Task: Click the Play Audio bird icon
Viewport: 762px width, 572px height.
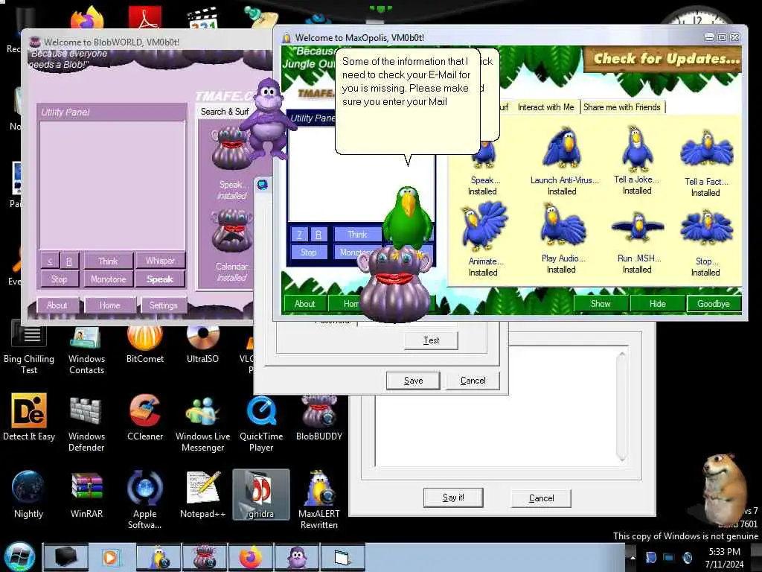Action: pyautogui.click(x=563, y=225)
